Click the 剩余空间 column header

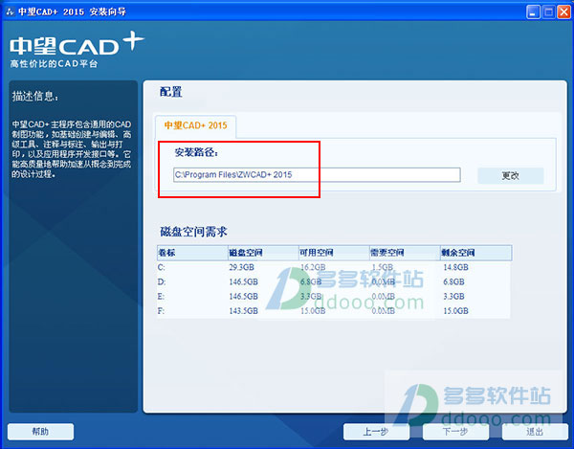pos(475,253)
